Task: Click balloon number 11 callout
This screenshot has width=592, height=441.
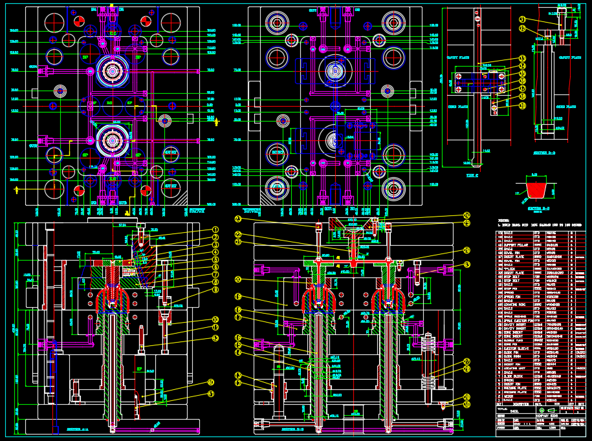Action: 215,327
